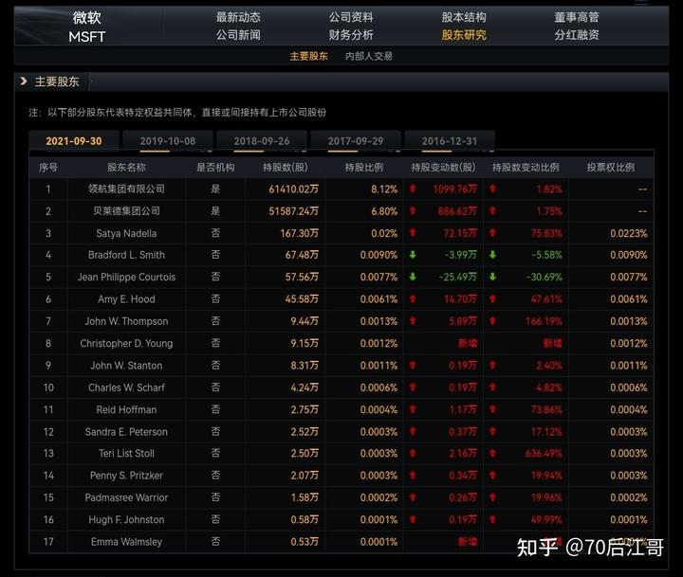
Task: Click the green down arrow beside -30.69%
Action: pos(492,277)
